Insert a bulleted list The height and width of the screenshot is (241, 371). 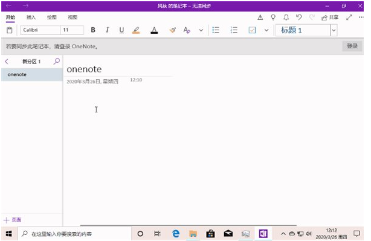tap(216, 30)
